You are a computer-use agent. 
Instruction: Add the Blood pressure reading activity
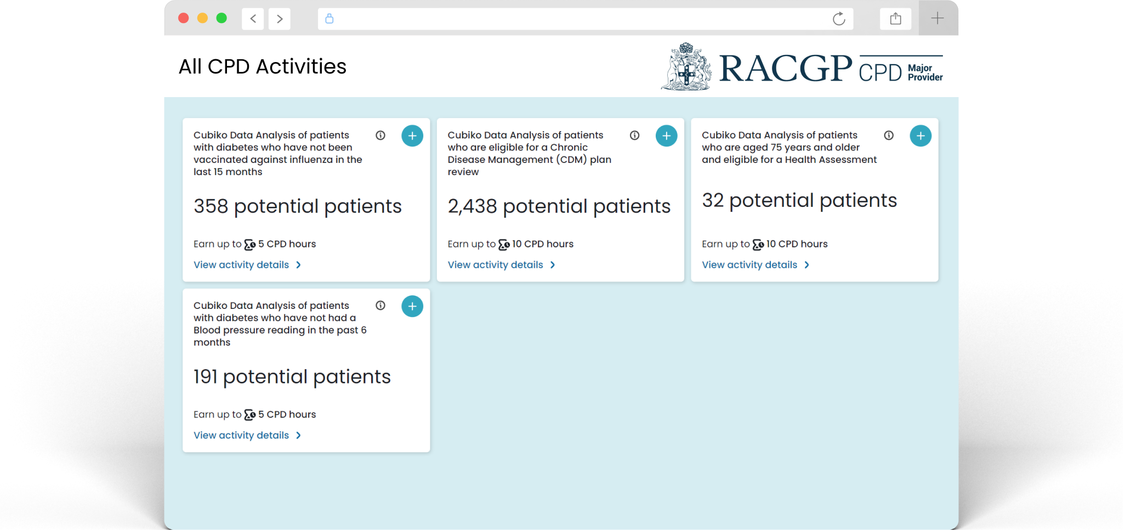click(412, 306)
